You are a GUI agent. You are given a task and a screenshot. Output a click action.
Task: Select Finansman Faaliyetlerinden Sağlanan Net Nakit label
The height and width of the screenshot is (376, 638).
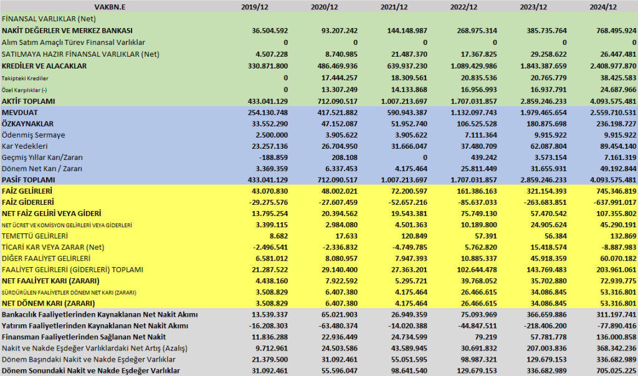[x=84, y=337]
